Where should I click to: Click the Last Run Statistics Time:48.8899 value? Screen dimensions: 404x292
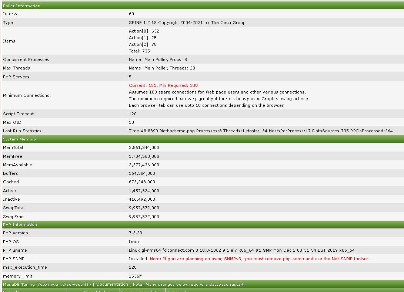tap(261, 131)
